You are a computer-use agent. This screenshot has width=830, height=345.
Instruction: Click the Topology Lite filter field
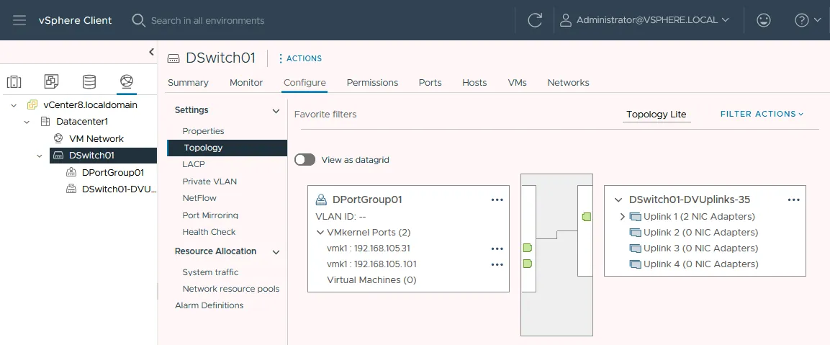tap(657, 115)
